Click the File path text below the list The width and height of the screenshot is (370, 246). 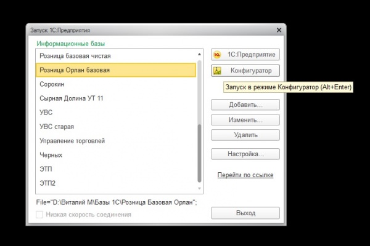117,202
